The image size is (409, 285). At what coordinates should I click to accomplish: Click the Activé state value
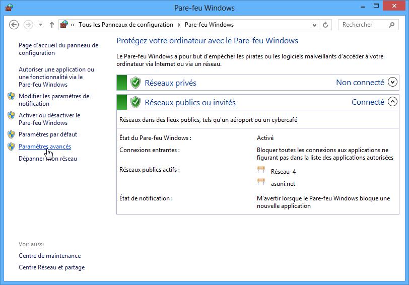pos(265,138)
